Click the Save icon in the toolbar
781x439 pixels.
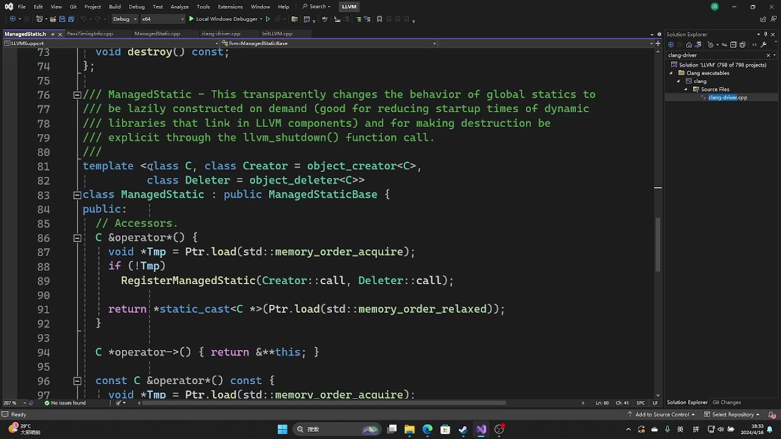click(x=62, y=19)
